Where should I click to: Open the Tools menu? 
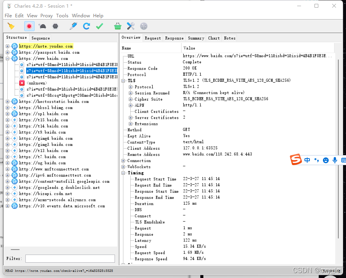point(62,16)
